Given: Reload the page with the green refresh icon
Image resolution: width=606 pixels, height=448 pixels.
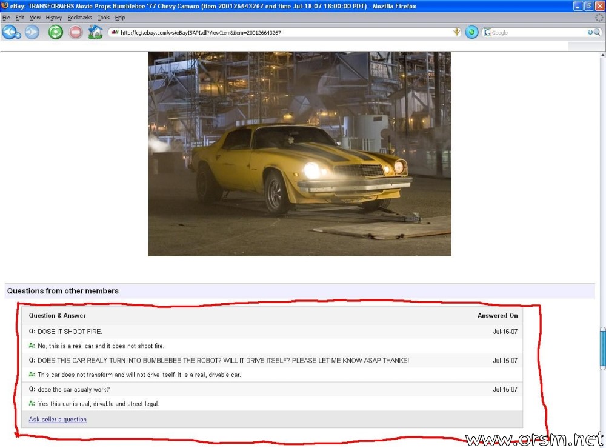Looking at the screenshot, I should coord(55,32).
